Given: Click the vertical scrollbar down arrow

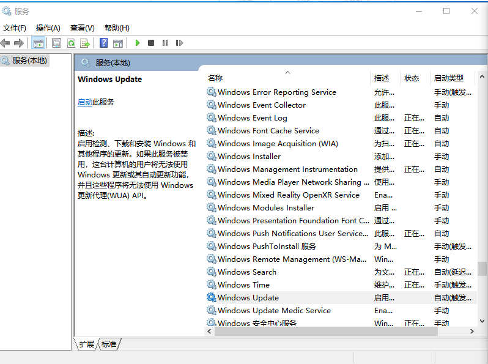Looking at the screenshot, I should [x=482, y=321].
